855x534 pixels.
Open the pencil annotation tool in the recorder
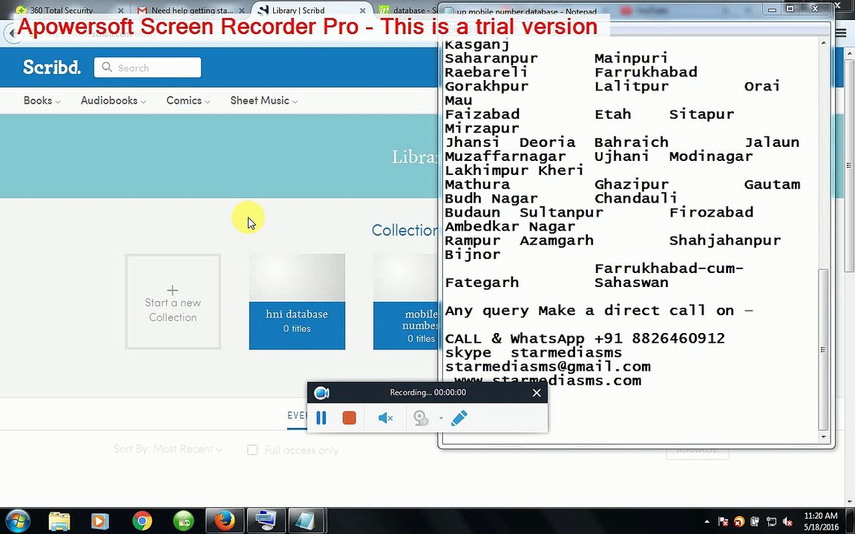click(x=459, y=418)
